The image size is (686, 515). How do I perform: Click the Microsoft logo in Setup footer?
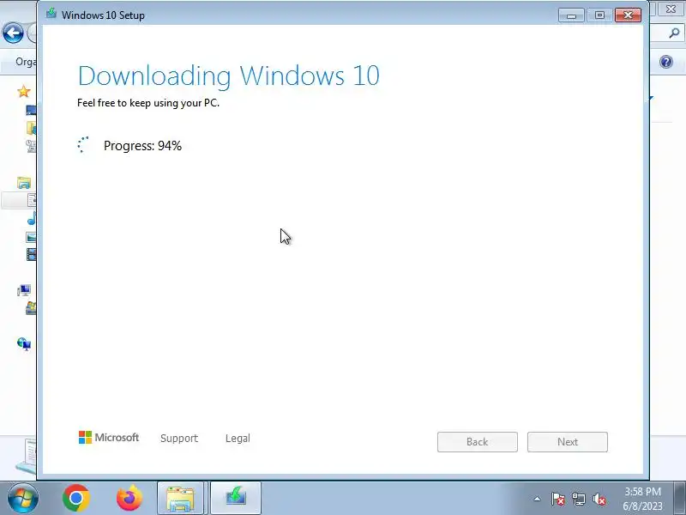click(109, 437)
